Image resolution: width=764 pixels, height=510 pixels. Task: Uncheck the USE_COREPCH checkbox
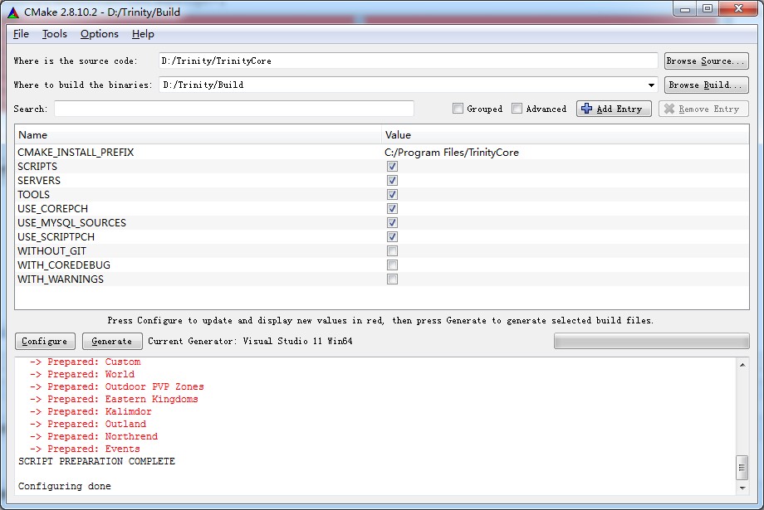point(392,209)
